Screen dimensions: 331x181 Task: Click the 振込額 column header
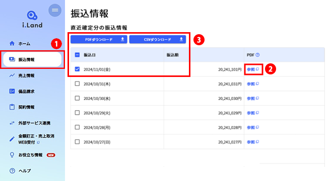(172, 55)
